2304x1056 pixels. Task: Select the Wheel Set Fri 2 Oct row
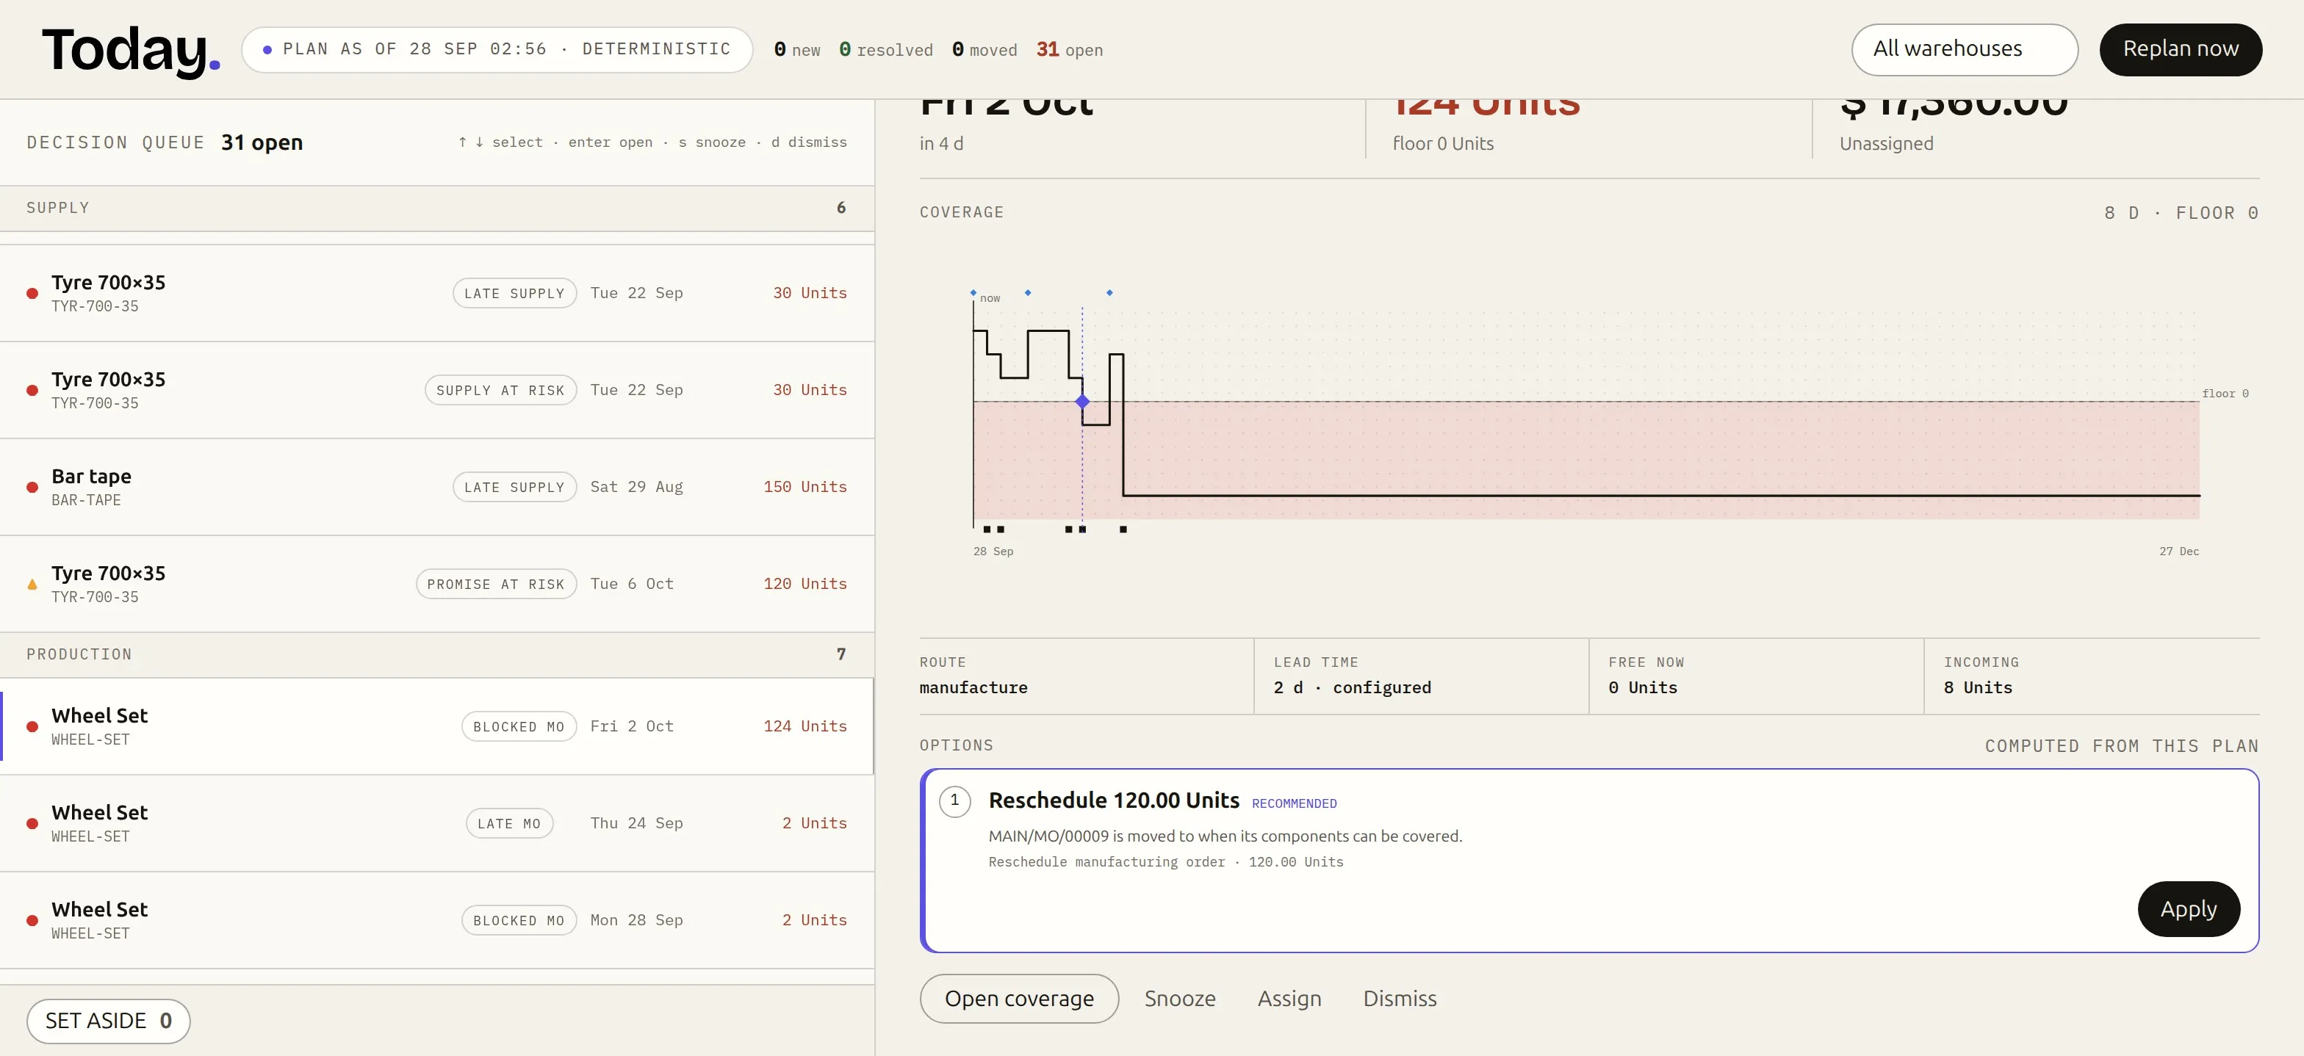436,726
